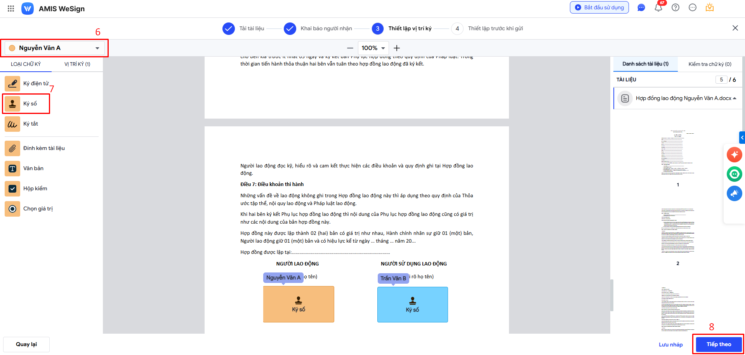Click the blue side panel collapse arrow
745x355 pixels.
pos(742,138)
